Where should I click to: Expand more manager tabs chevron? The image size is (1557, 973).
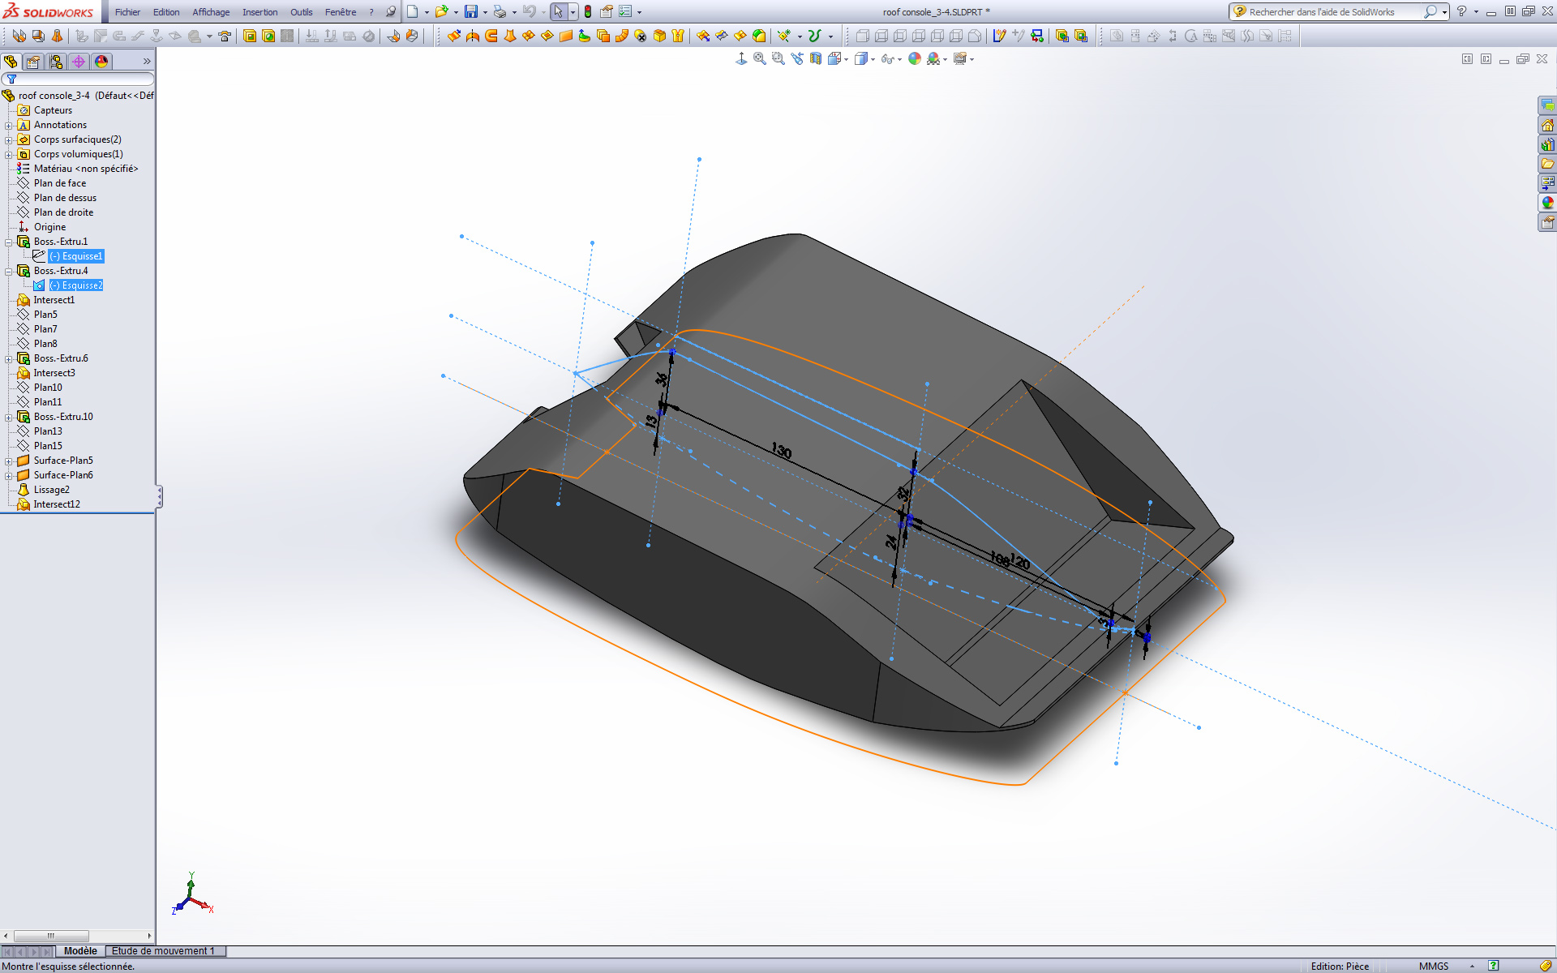147,62
